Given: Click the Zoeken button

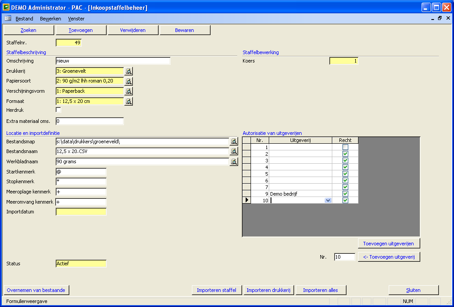Looking at the screenshot, I should pos(29,30).
